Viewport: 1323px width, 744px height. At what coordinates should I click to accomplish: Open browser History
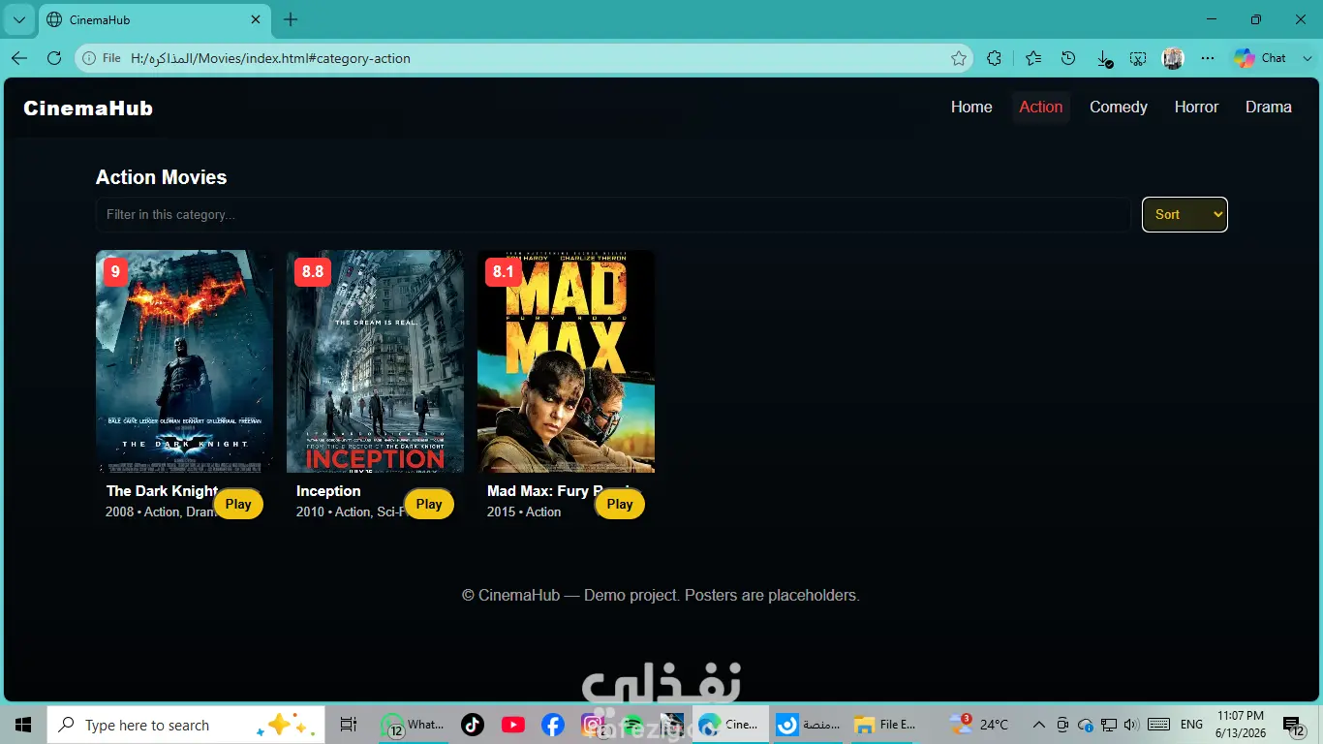point(1068,58)
